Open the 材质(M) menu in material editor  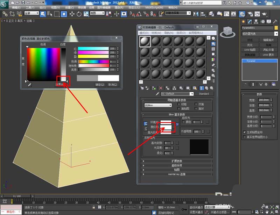coord(156,33)
